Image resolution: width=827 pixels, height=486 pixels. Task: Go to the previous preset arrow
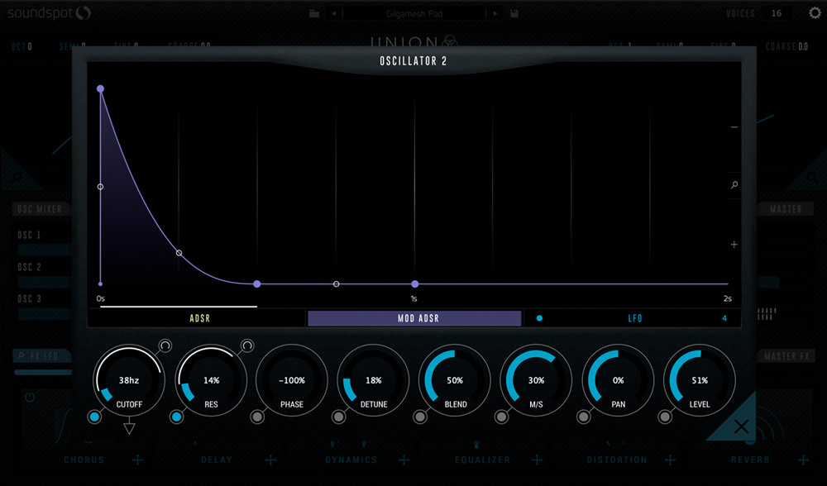coord(333,14)
